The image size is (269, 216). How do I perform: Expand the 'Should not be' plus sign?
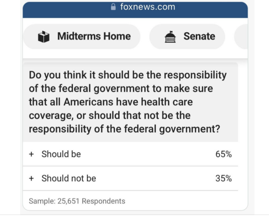tap(31, 178)
